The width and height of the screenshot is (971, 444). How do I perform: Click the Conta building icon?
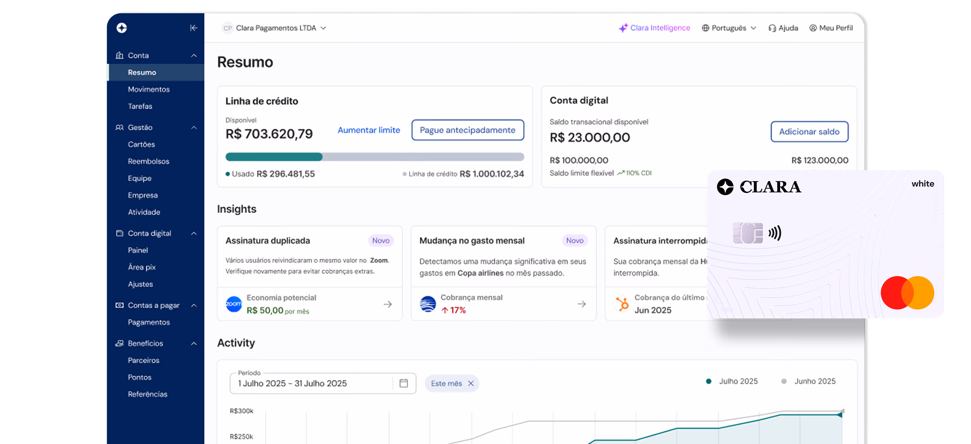pyautogui.click(x=120, y=55)
